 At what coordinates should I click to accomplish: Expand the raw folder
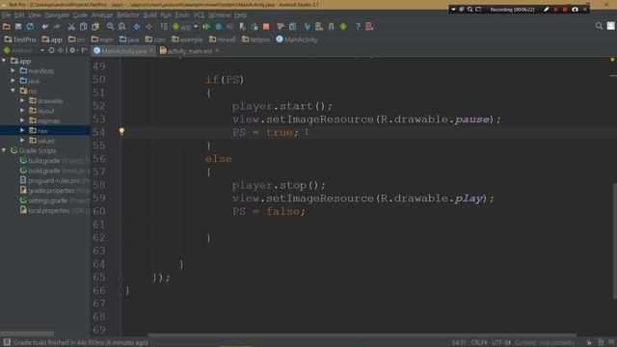click(22, 130)
